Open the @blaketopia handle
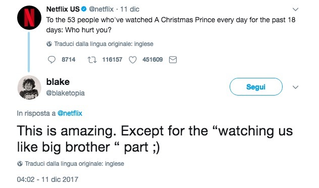 pos(65,93)
